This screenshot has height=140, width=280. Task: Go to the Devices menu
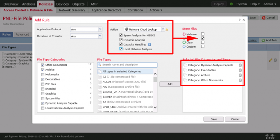coord(62,4)
